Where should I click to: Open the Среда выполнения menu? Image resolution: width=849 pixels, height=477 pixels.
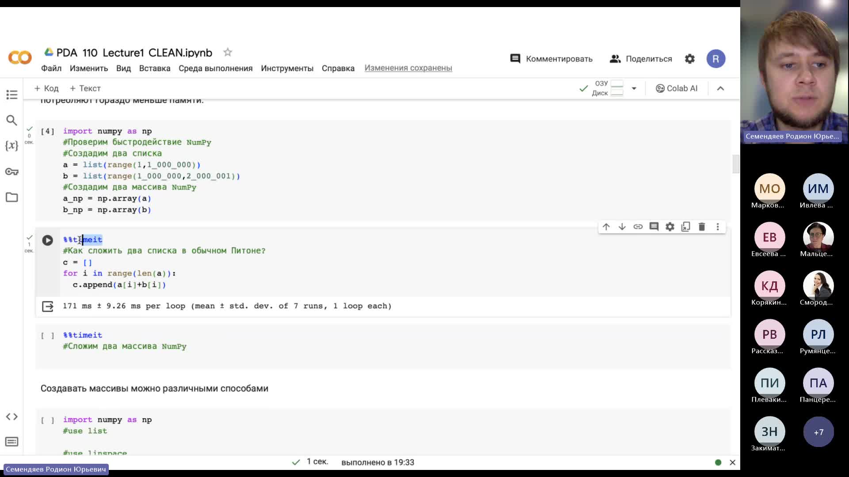[x=216, y=68]
